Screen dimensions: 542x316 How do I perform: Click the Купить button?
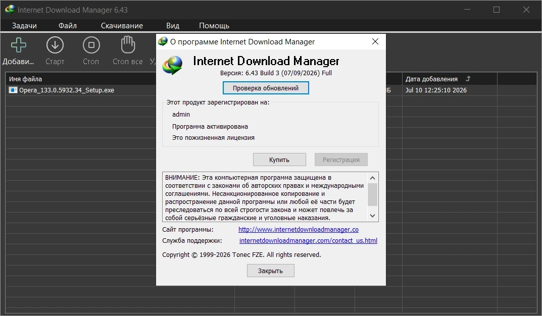pos(279,160)
